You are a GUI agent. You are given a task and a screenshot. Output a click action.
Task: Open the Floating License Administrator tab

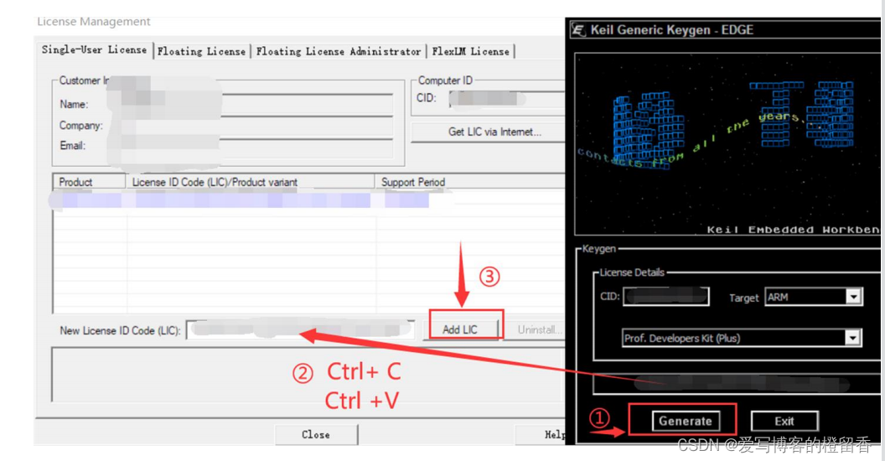click(x=338, y=51)
